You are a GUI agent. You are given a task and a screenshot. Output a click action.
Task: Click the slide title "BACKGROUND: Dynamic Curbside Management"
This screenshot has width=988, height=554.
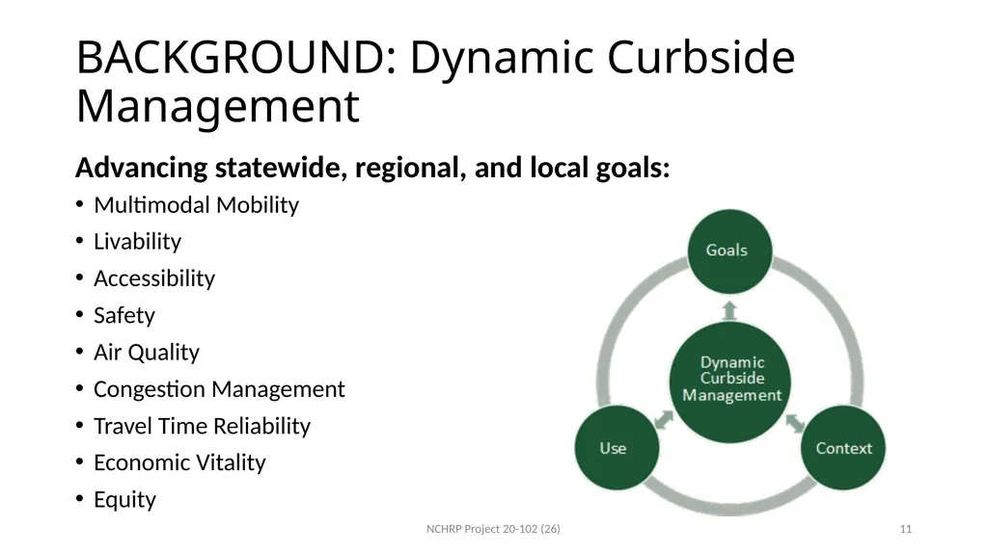tap(435, 81)
